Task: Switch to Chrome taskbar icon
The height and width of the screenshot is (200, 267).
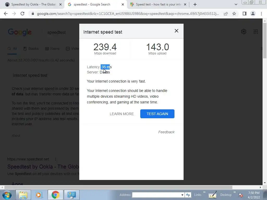Action: pyautogui.click(x=56, y=195)
